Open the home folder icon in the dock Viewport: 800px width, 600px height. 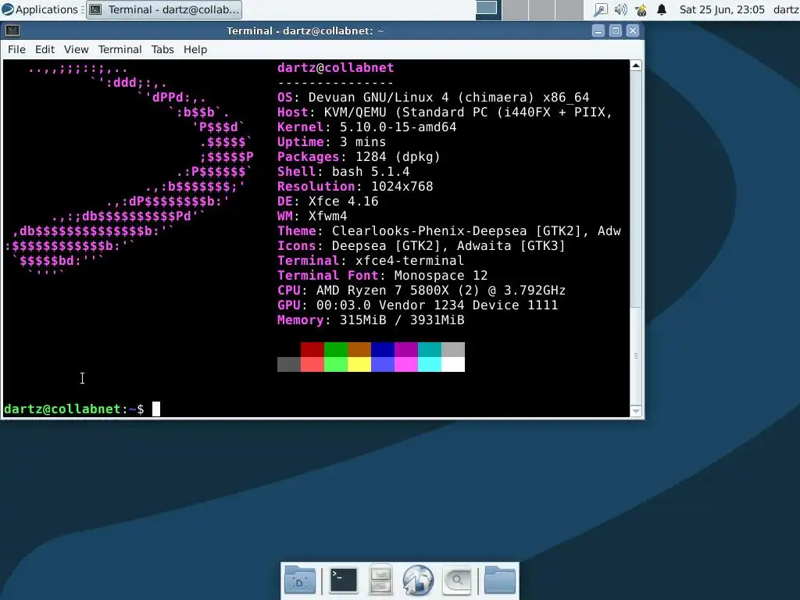coord(499,580)
